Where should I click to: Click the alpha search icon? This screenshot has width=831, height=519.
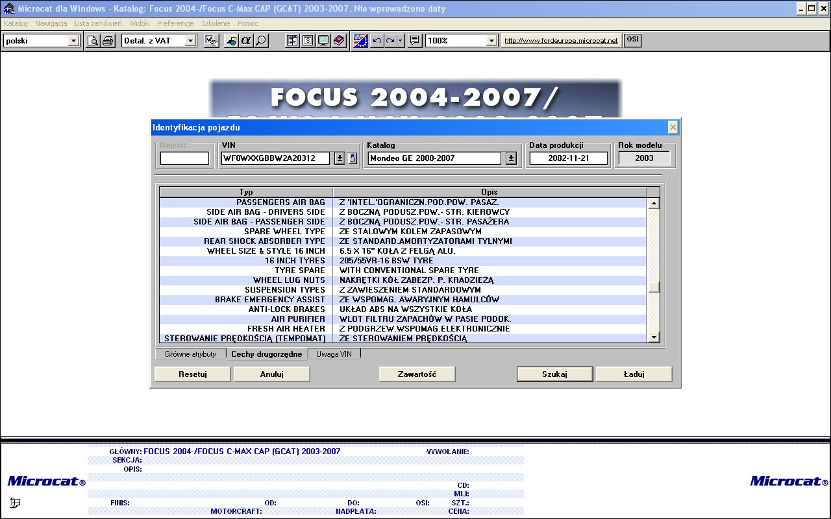(x=246, y=41)
